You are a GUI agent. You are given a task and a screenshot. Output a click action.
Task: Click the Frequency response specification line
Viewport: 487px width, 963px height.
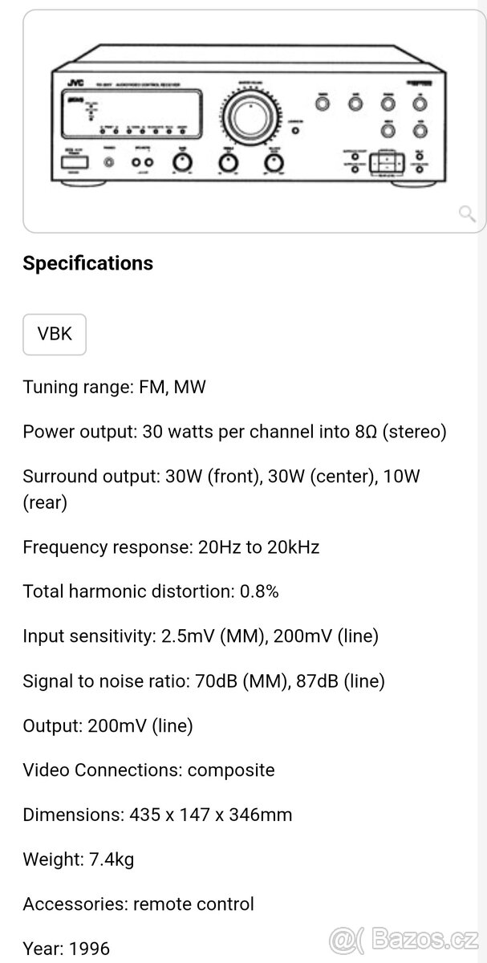pyautogui.click(x=171, y=547)
